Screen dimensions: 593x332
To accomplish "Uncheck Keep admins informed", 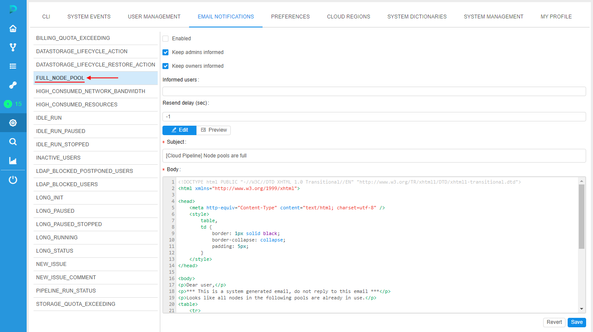I will pyautogui.click(x=165, y=52).
